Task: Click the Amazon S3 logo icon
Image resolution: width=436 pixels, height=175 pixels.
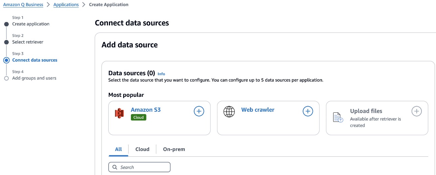Action: (x=119, y=113)
